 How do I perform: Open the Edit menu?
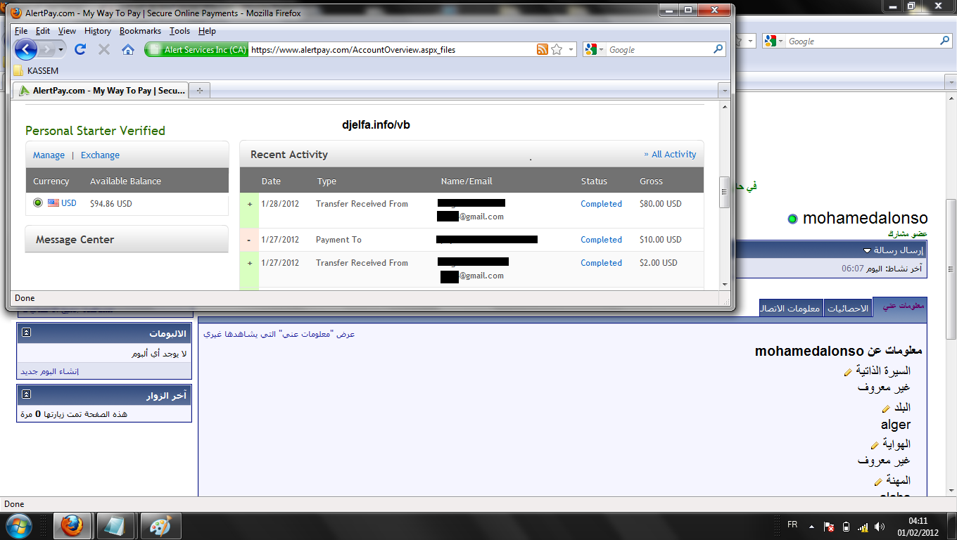click(43, 31)
